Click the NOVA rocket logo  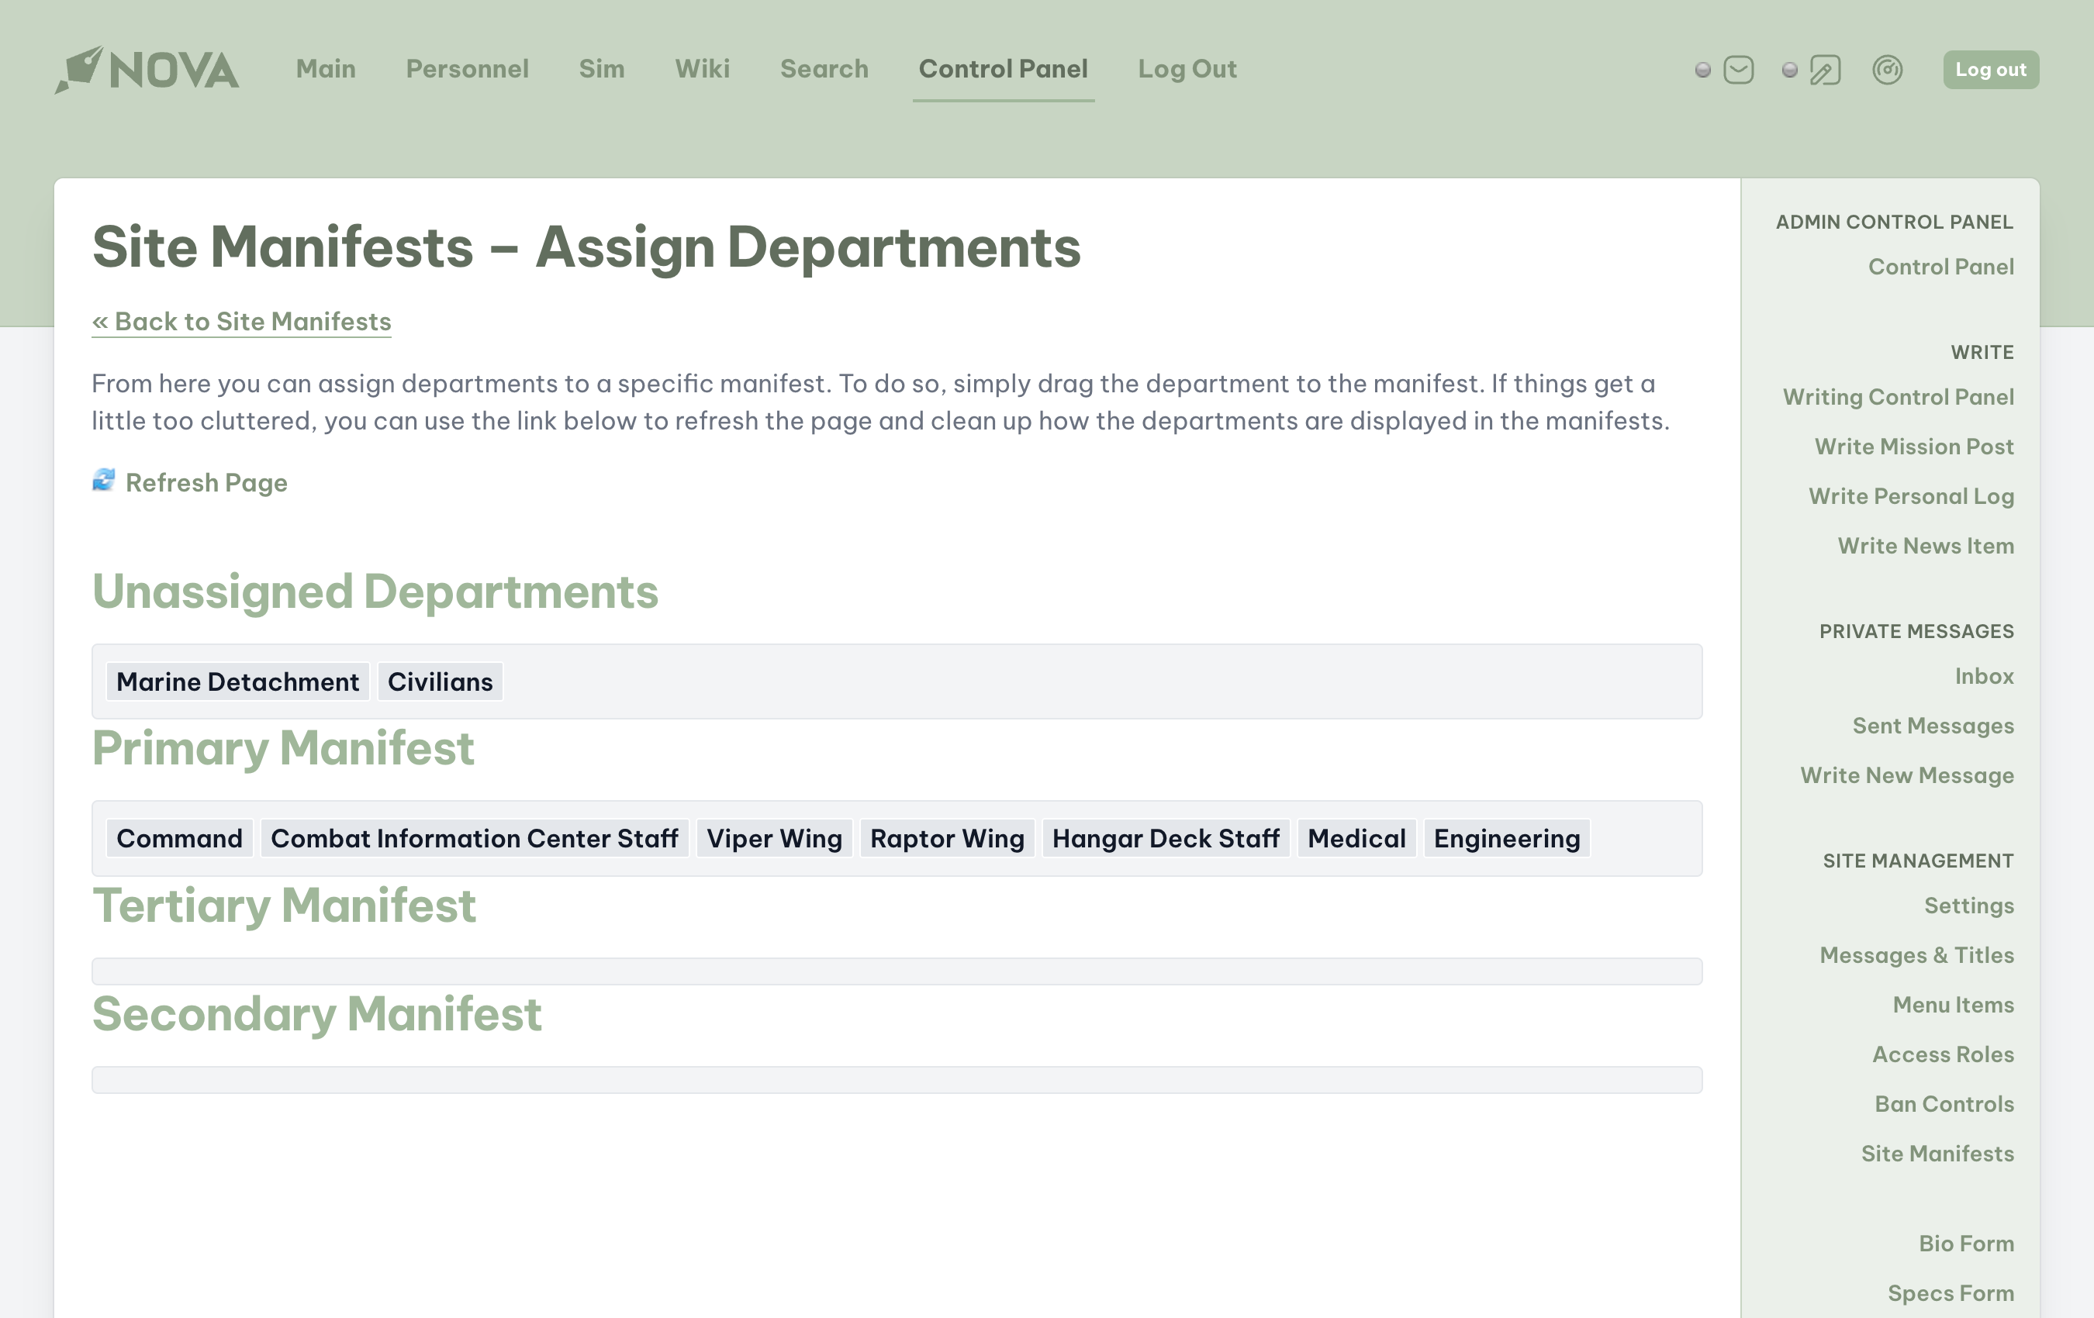coord(146,70)
